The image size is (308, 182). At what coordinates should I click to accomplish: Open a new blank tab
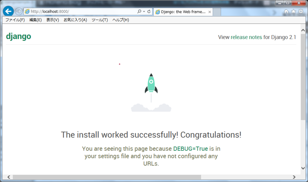pyautogui.click(x=217, y=12)
